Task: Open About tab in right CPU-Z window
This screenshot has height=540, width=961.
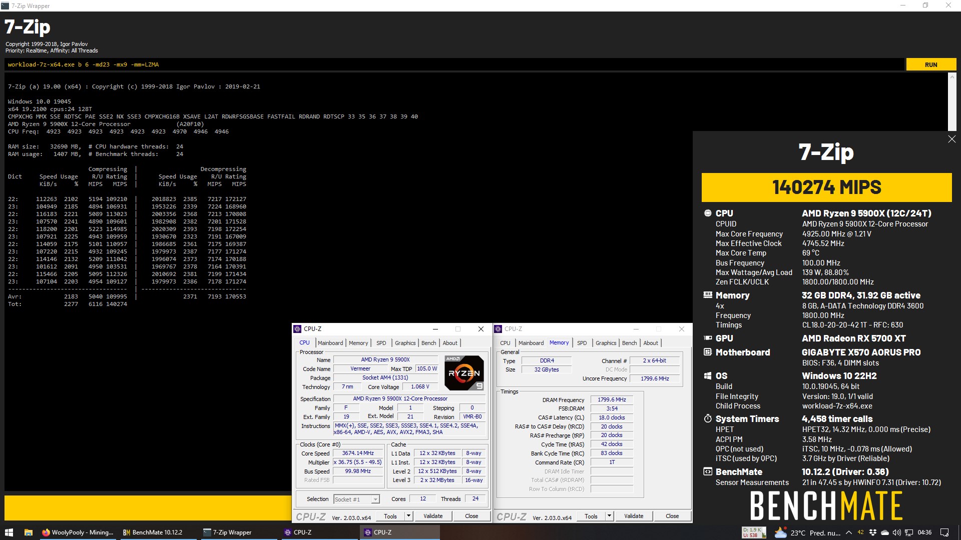Action: [651, 343]
